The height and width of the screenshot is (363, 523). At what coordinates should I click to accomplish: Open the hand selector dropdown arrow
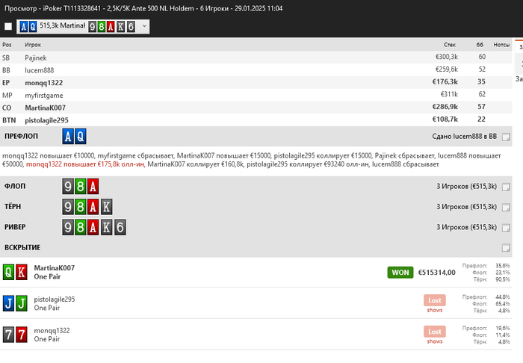144,26
